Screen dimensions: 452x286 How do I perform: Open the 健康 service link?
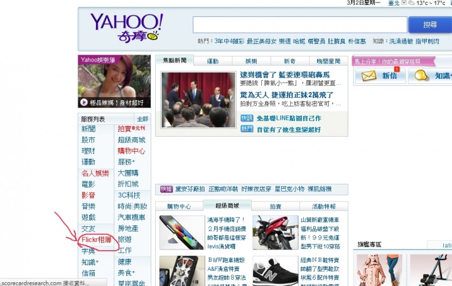point(124,262)
